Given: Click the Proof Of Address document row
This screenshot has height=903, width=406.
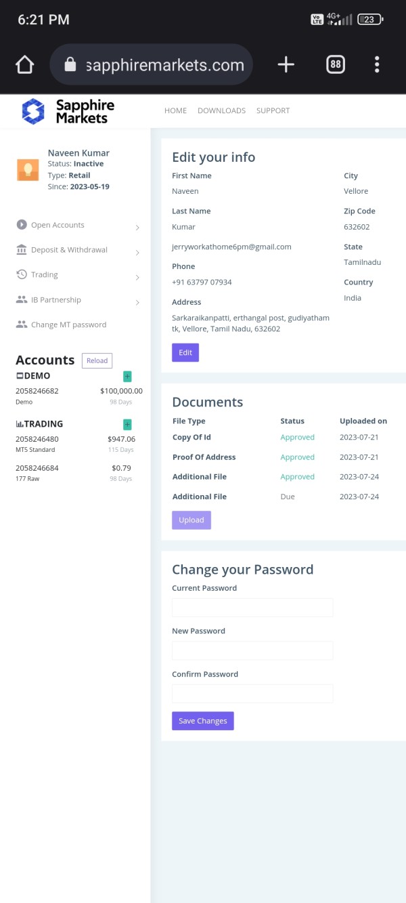Looking at the screenshot, I should (x=281, y=457).
